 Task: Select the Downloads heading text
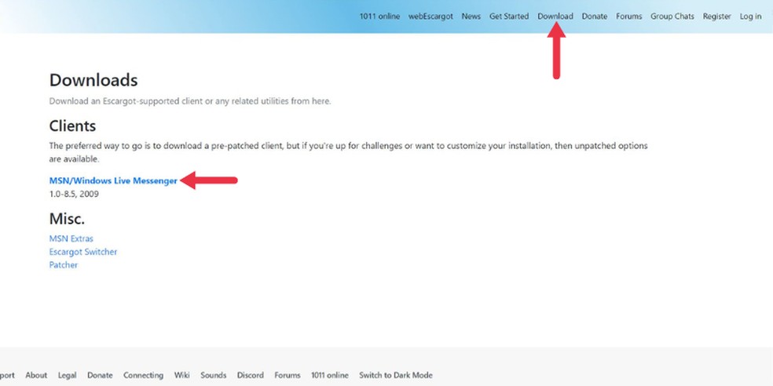[x=93, y=80]
